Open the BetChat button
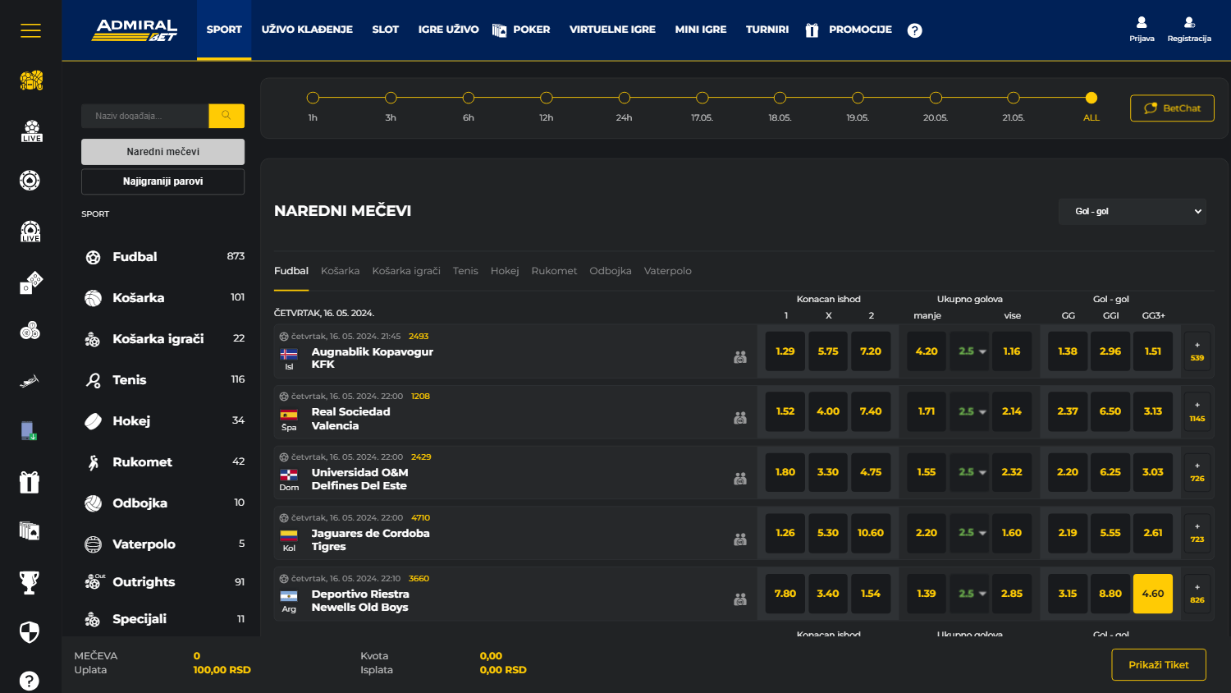 pyautogui.click(x=1172, y=108)
